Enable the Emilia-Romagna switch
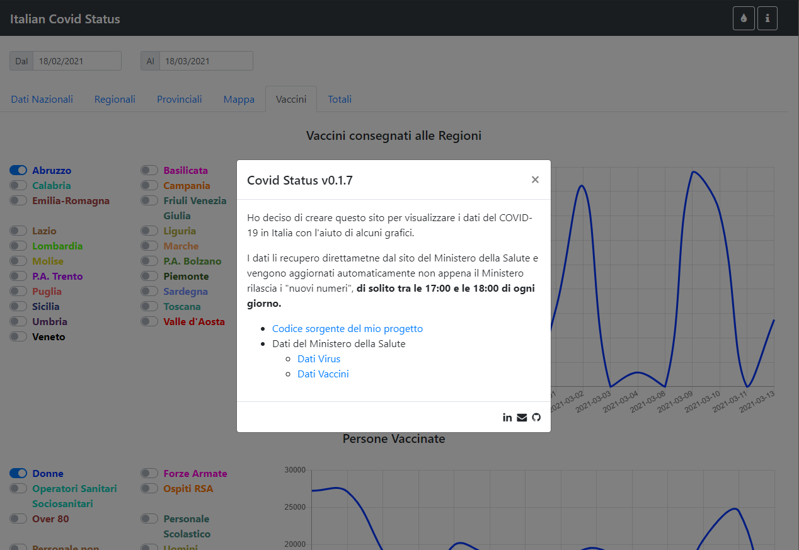799x550 pixels. coord(18,200)
